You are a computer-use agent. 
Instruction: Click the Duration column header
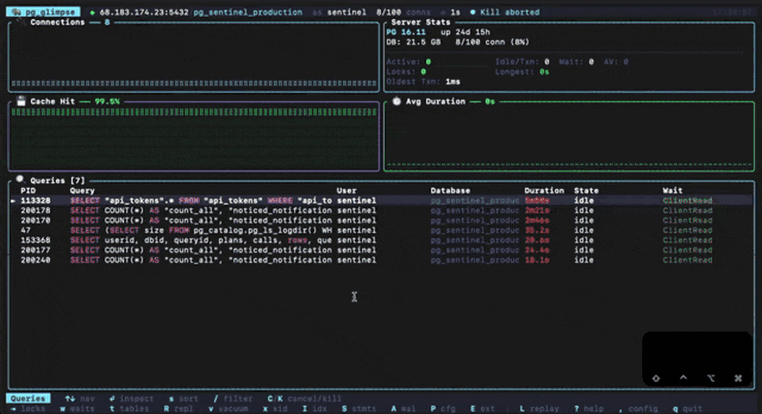(544, 190)
